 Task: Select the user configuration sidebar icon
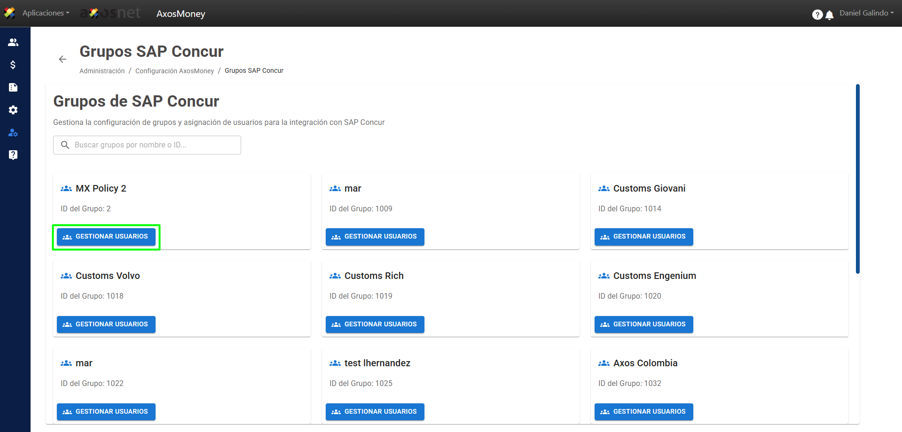coord(13,132)
